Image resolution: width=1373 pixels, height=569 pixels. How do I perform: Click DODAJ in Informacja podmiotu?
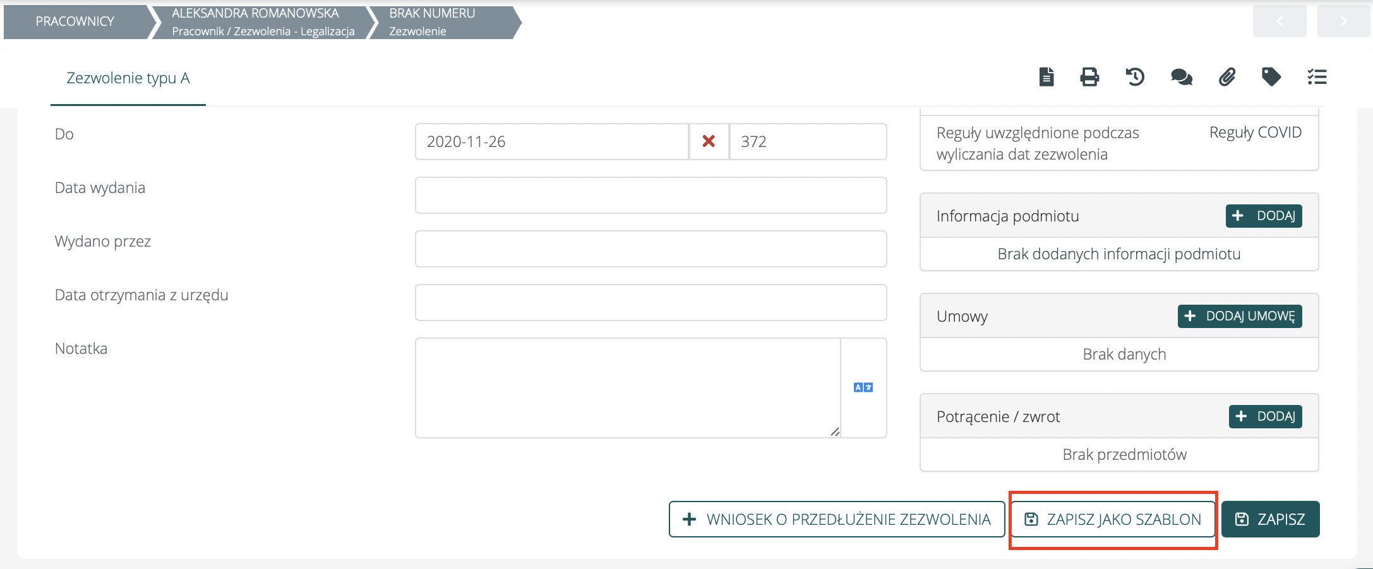click(x=1263, y=216)
